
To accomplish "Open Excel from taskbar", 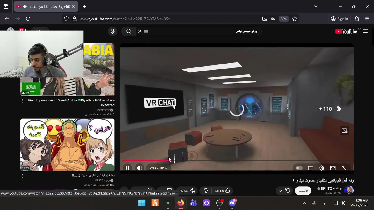I will (168, 203).
